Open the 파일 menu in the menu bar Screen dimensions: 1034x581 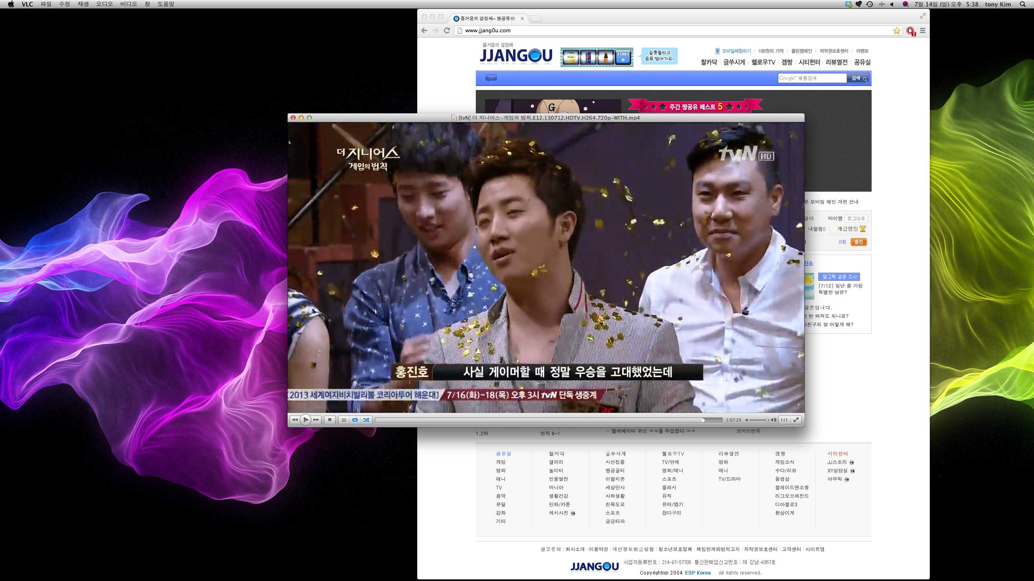coord(46,4)
